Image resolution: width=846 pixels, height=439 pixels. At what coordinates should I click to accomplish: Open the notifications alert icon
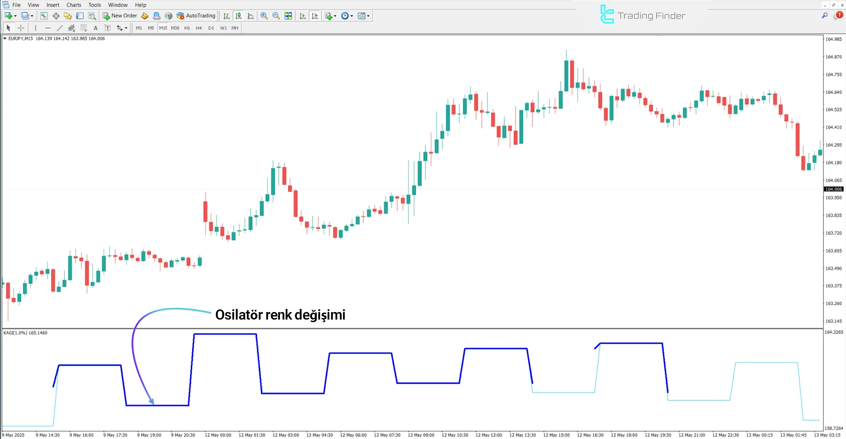tap(838, 15)
